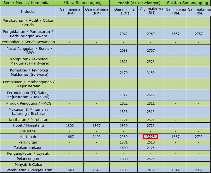The height and width of the screenshot is (173, 211).
Task: Click the Utara Semenanjung column header
Action: [x=83, y=3]
